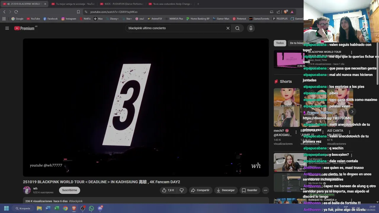Start voice search with the microphone
Image resolution: width=379 pixels, height=213 pixels.
[251, 28]
